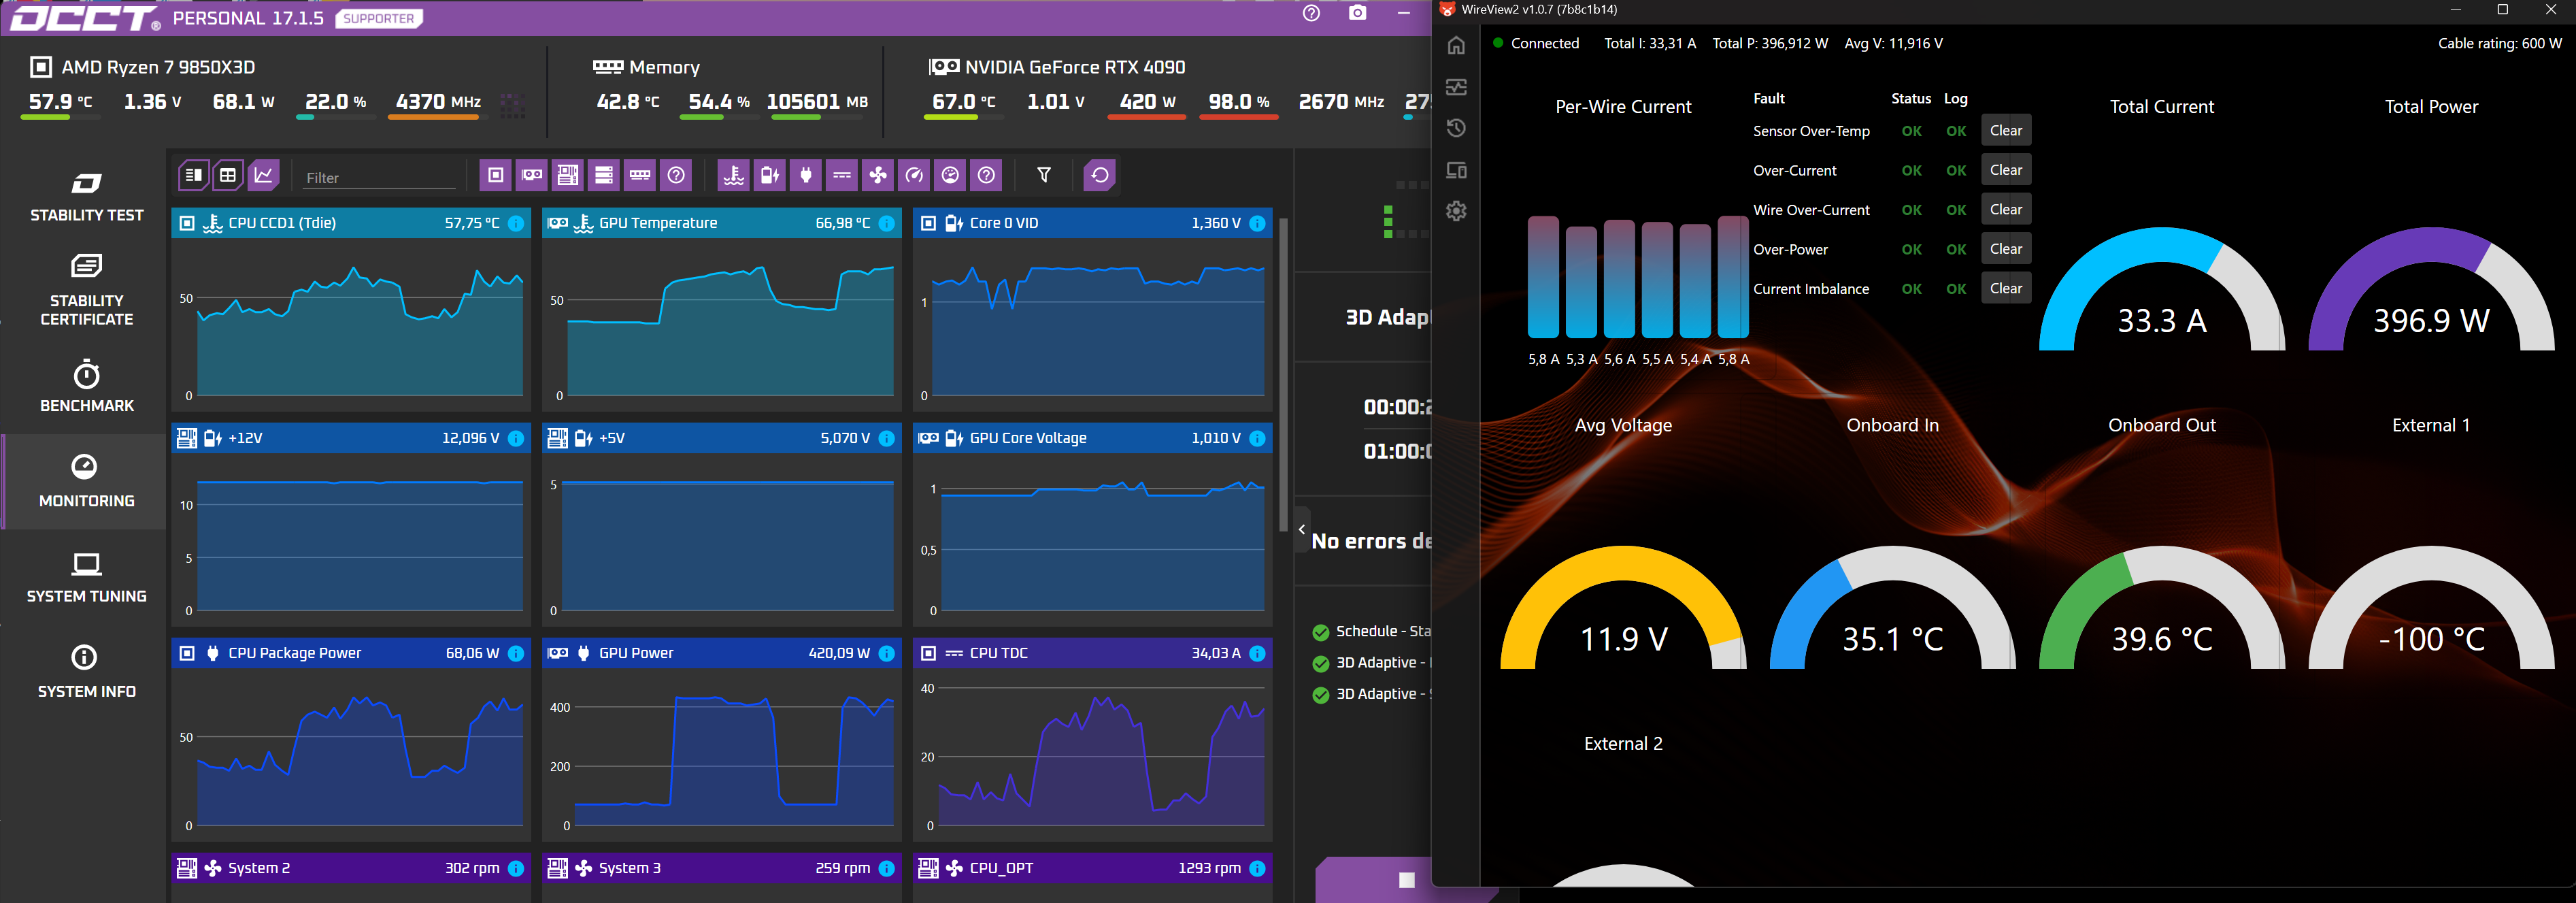Clear the Sensor Over-Temp fault log

pyautogui.click(x=2005, y=130)
